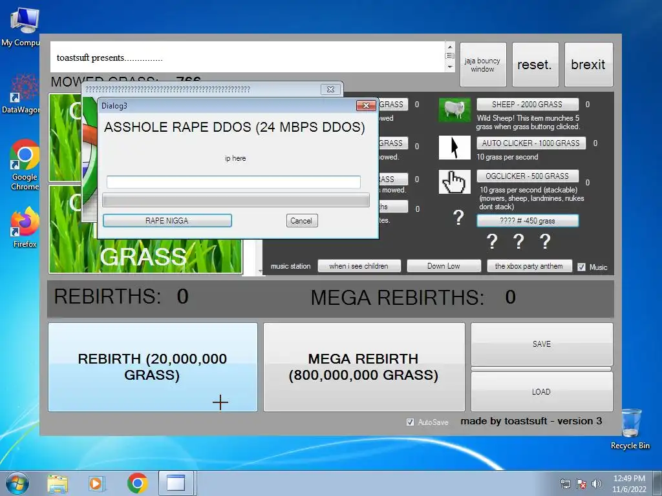Play the 'Down Low' music track
Screen dimensions: 662x496
click(443, 265)
